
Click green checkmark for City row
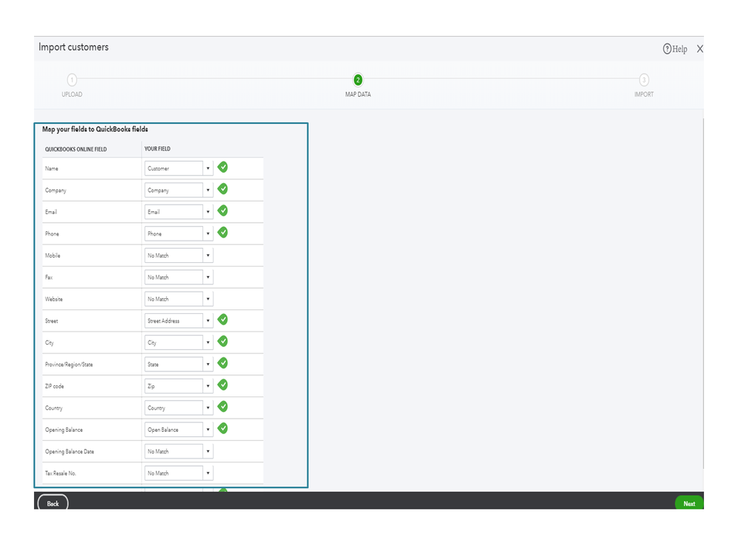click(x=222, y=341)
